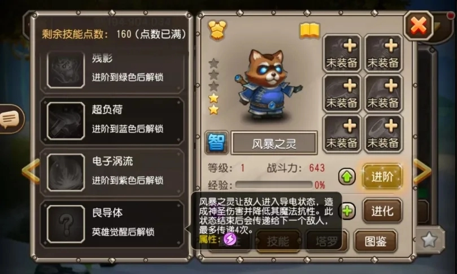Image resolution: width=457 pixels, height=274 pixels.
Task: Close the hero panel with red X
Action: point(419,26)
